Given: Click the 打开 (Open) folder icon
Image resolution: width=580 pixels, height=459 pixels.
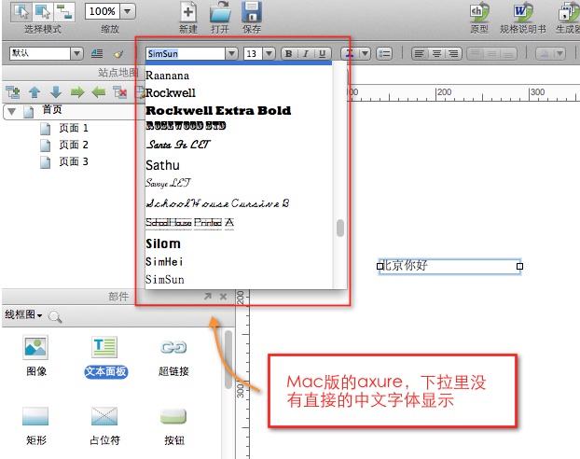Looking at the screenshot, I should (x=220, y=12).
